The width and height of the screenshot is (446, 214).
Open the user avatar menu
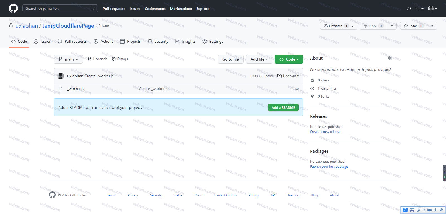click(x=432, y=9)
